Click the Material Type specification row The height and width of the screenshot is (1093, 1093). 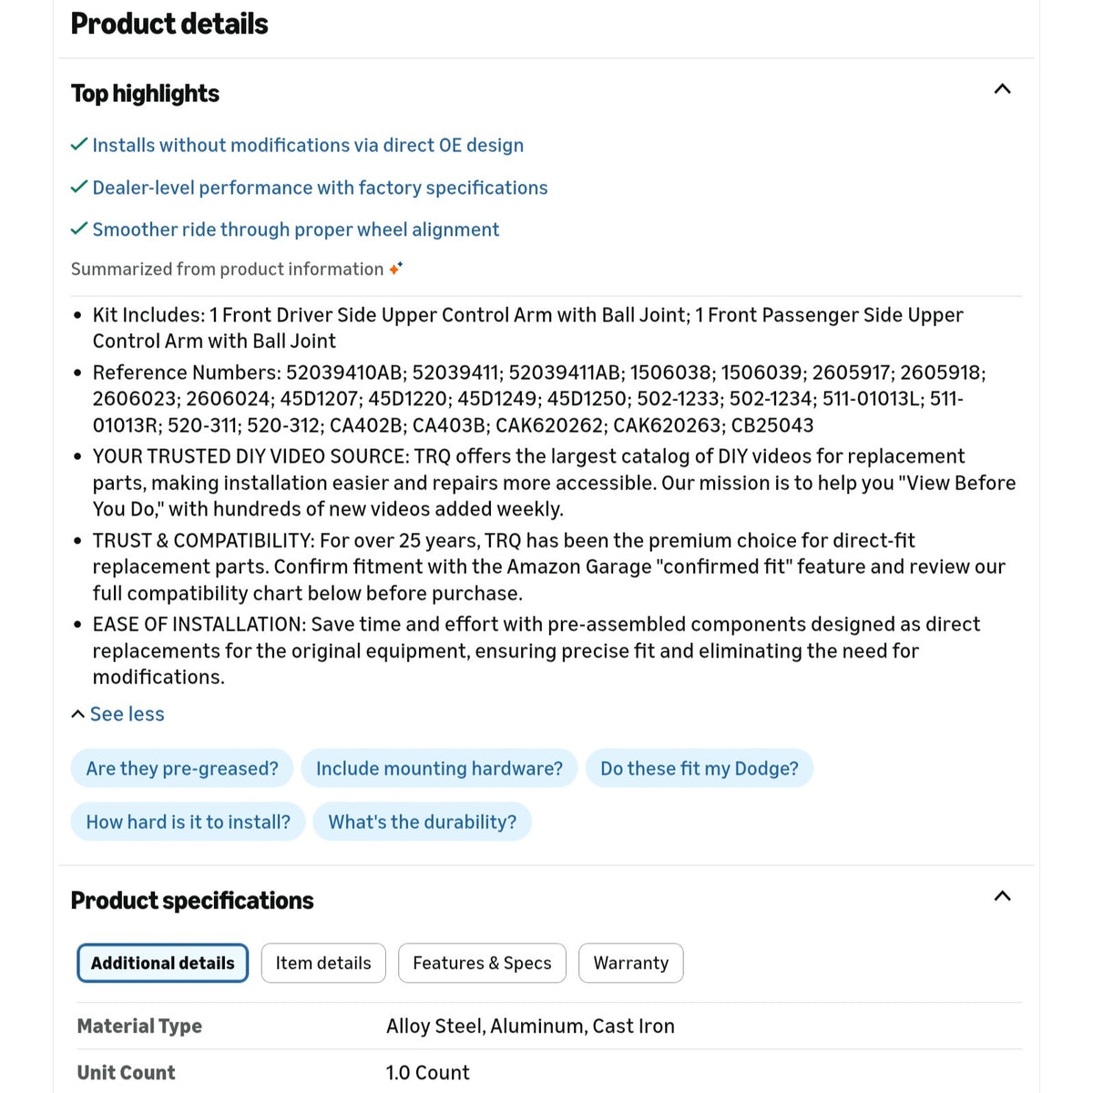(549, 1026)
